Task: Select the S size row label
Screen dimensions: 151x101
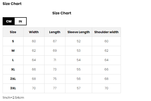Action: (13, 41)
